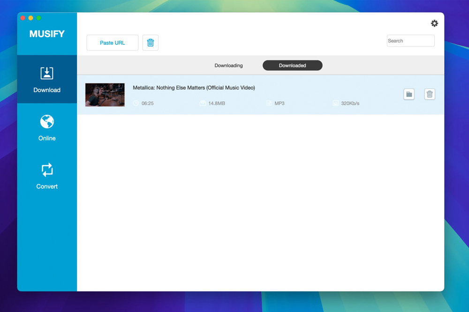469x312 pixels.
Task: Switch to the Downloading tab
Action: coord(228,66)
